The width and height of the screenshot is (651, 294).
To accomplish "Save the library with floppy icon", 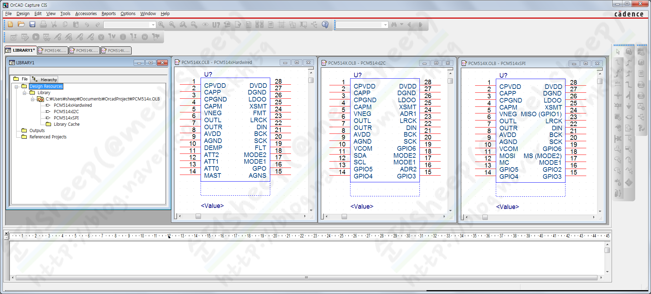I will click(x=32, y=25).
